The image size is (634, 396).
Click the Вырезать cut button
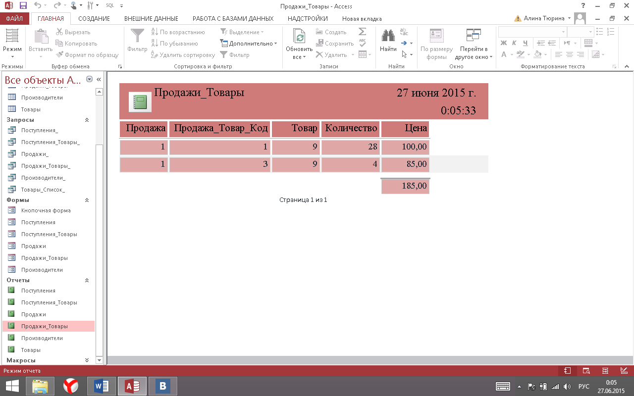[x=73, y=32]
